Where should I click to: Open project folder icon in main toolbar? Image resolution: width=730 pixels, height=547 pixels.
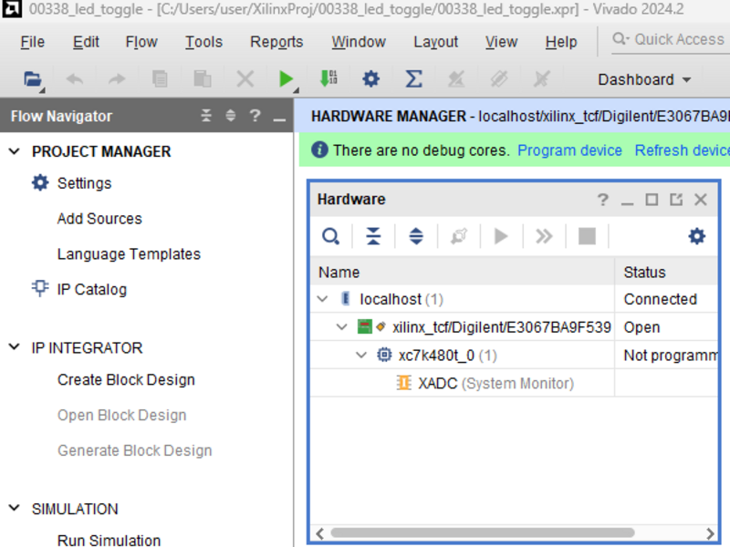tap(32, 79)
